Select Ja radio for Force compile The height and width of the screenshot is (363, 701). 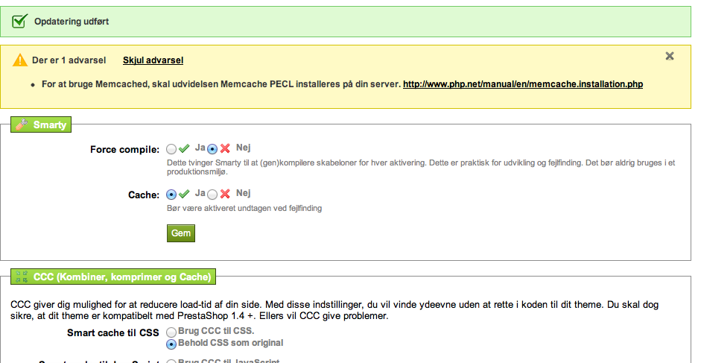tap(171, 148)
